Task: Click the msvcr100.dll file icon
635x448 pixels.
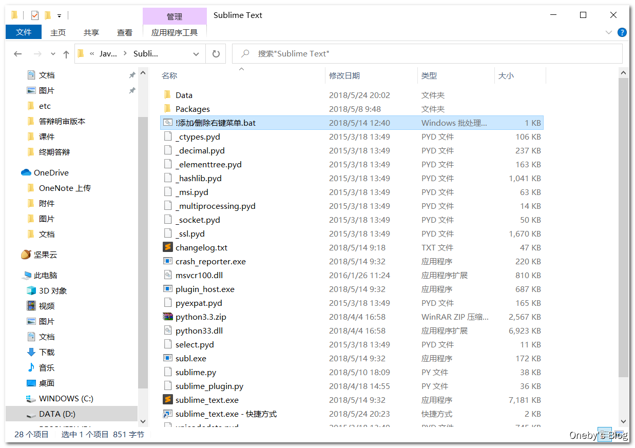Action: (167, 275)
